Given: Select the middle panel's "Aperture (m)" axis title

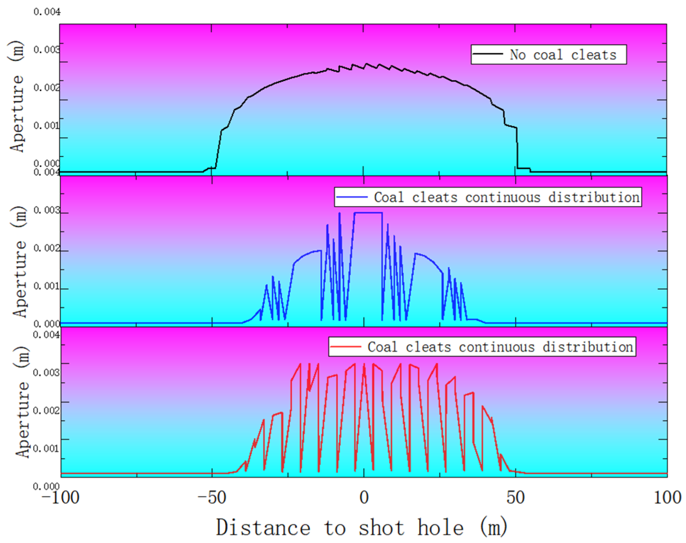Looking at the screenshot, I should click(19, 262).
